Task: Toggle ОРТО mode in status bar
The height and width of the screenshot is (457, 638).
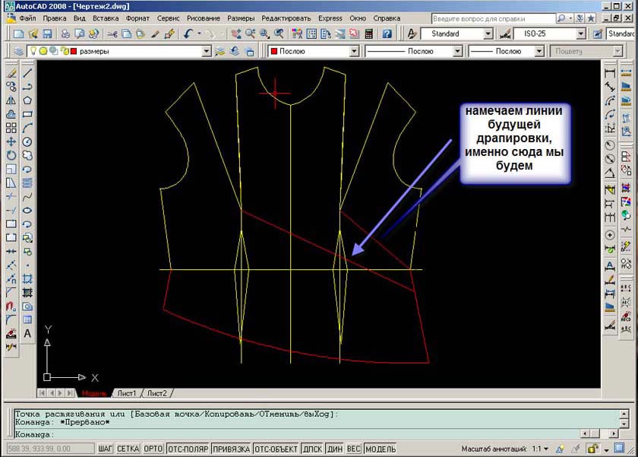Action: point(153,449)
